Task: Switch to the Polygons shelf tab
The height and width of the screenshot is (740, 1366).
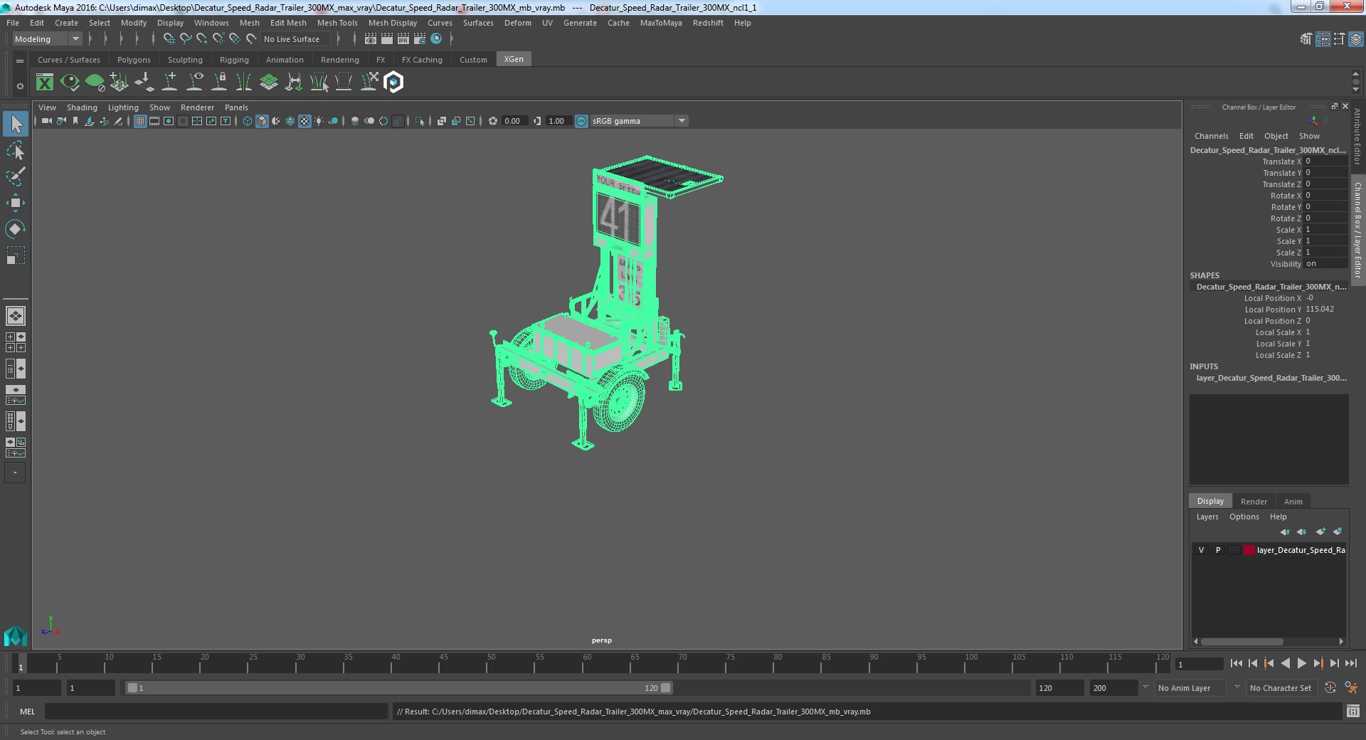Action: coord(134,60)
